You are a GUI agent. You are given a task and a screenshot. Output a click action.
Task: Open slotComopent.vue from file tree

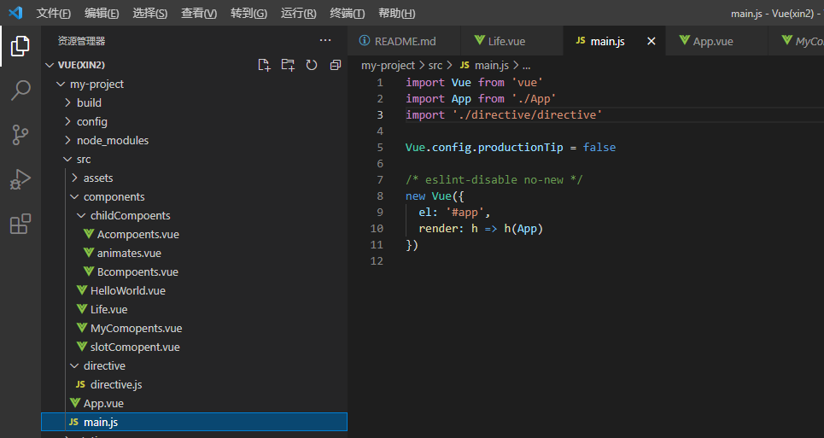point(135,347)
